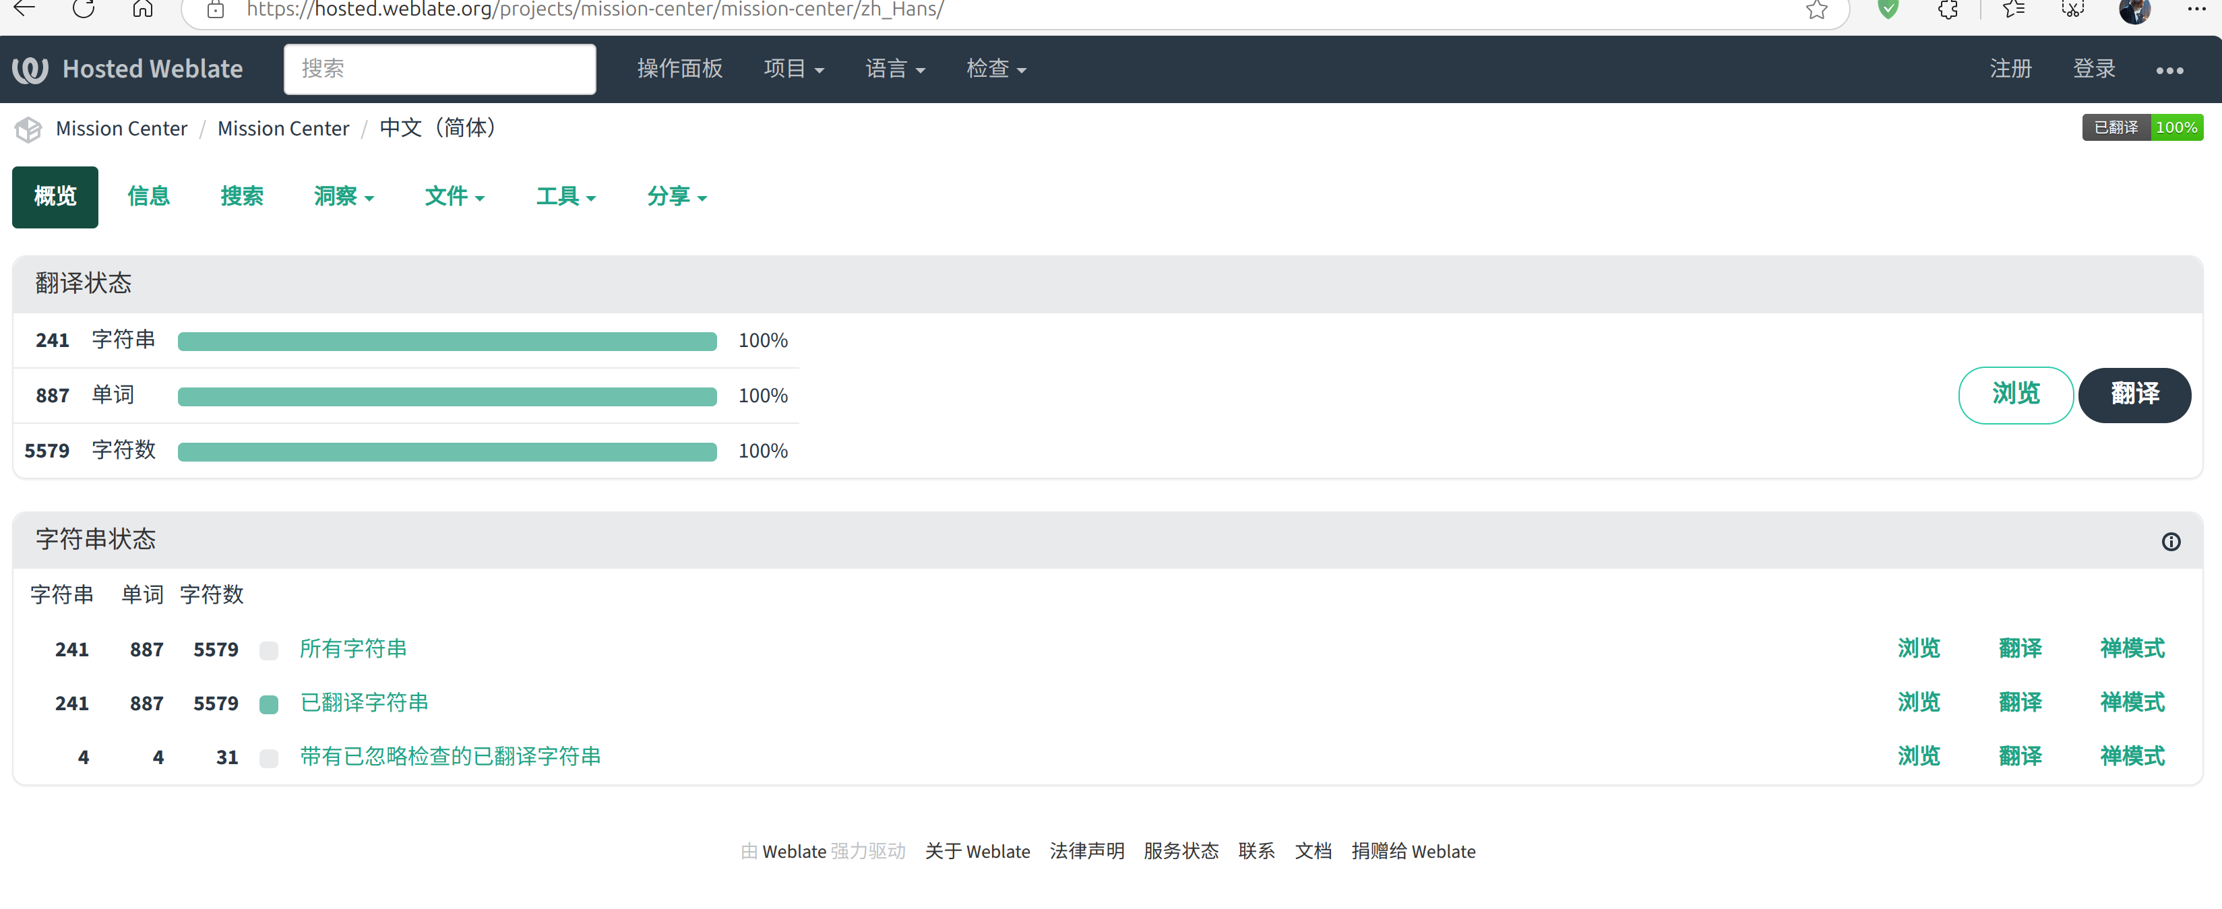Go to browser home icon
The image size is (2222, 909).
click(143, 9)
